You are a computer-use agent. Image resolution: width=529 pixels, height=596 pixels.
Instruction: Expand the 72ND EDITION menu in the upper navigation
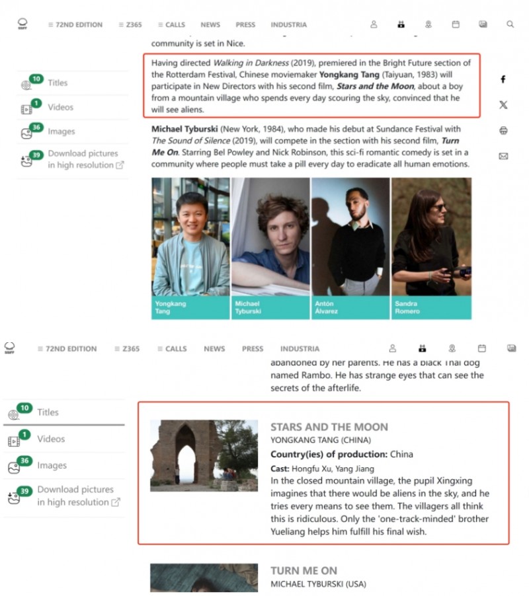(75, 25)
